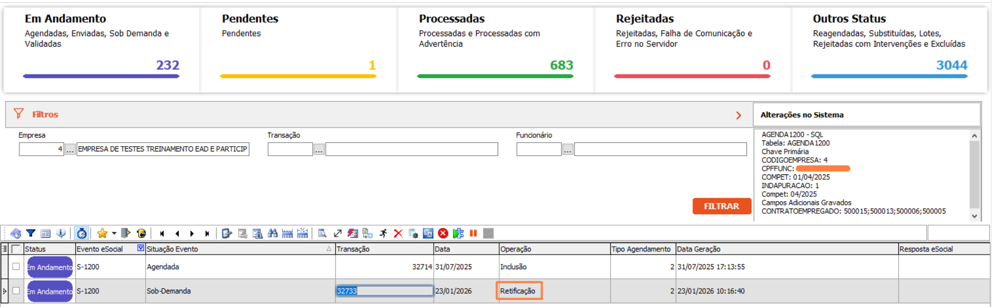This screenshot has height=307, width=992.
Task: Click the red circle cancel icon
Action: (443, 234)
